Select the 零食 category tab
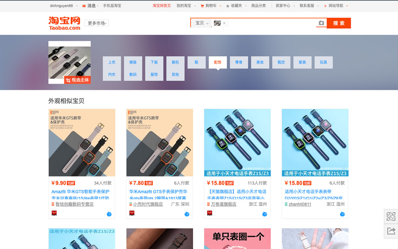Image resolution: width=398 pixels, height=249 pixels. tap(239, 62)
